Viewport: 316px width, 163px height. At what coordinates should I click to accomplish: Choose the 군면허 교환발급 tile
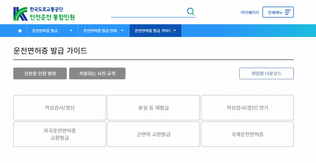point(153,134)
